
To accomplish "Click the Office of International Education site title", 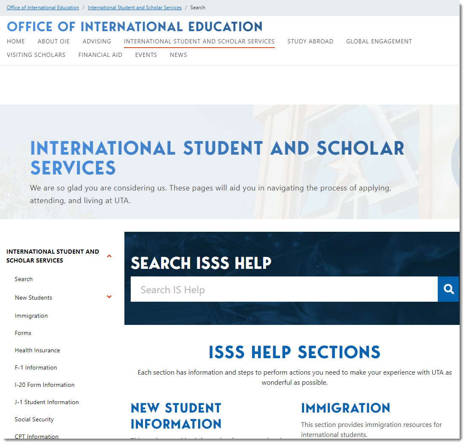I will click(x=135, y=27).
